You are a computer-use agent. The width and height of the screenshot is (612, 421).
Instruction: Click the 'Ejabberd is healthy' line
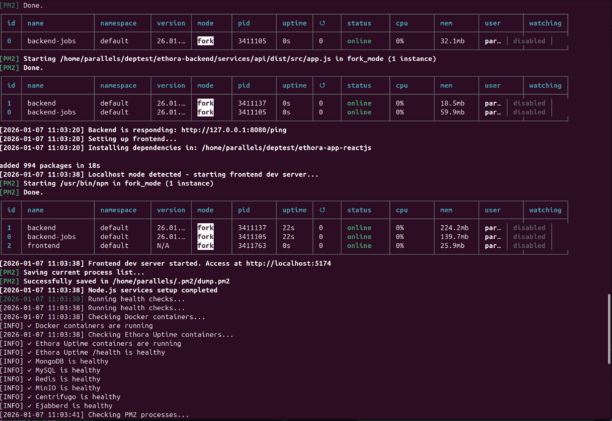coord(56,406)
